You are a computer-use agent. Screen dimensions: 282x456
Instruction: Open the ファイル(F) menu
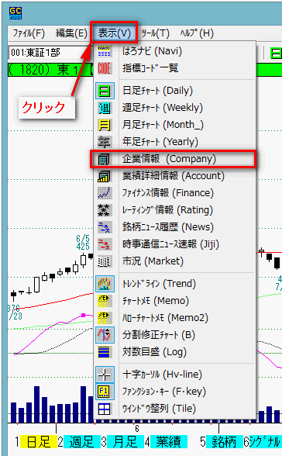point(29,33)
